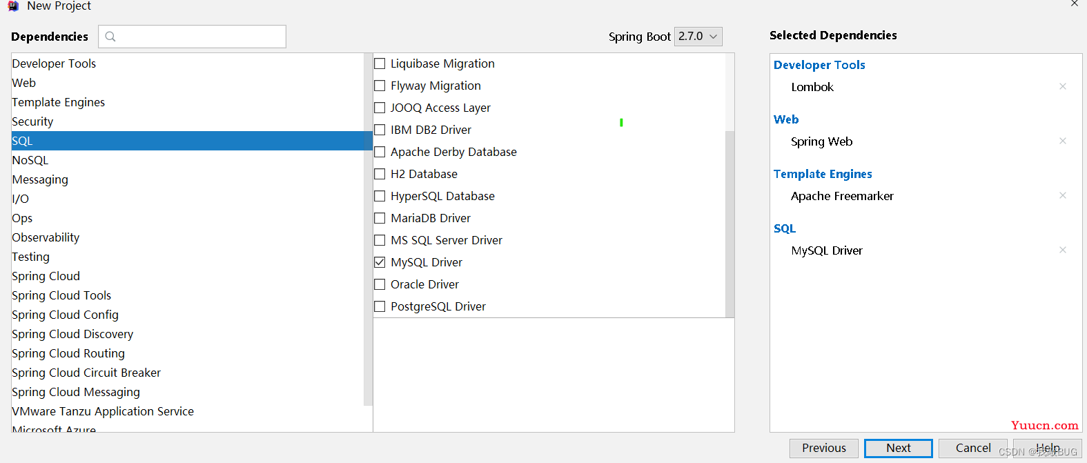This screenshot has height=463, width=1087.
Task: Select MySQL Driver in Selected Dependencies
Action: (x=827, y=250)
